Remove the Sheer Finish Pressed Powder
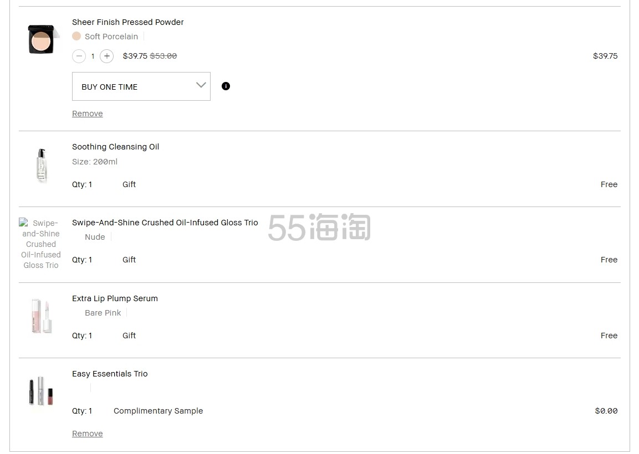The height and width of the screenshot is (454, 639). [87, 114]
